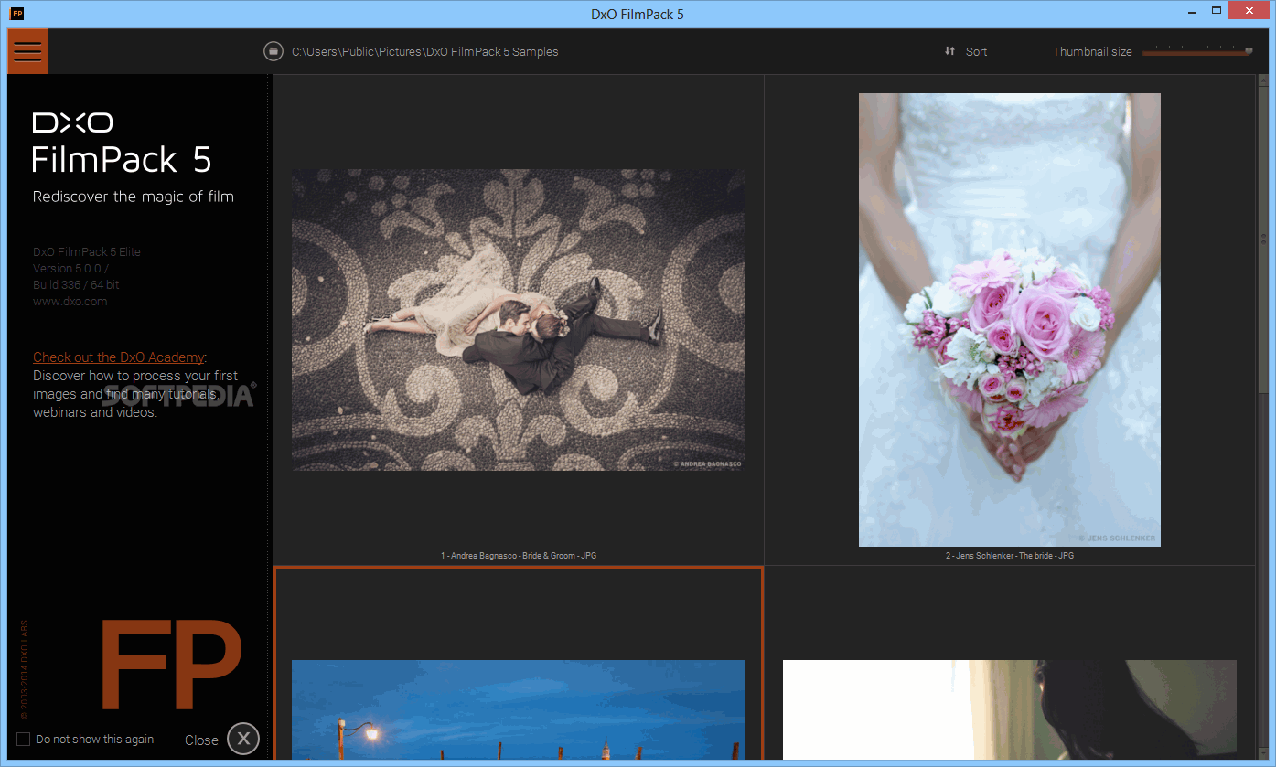1276x767 pixels.
Task: Click the Thumbnail size slider handle
Action: click(1249, 50)
